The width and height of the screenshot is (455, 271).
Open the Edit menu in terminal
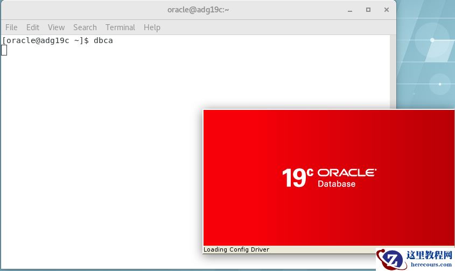pos(32,27)
